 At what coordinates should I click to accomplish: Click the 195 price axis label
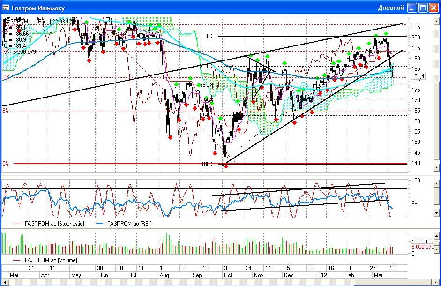tap(416, 48)
